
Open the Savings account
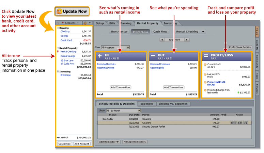point(64,36)
